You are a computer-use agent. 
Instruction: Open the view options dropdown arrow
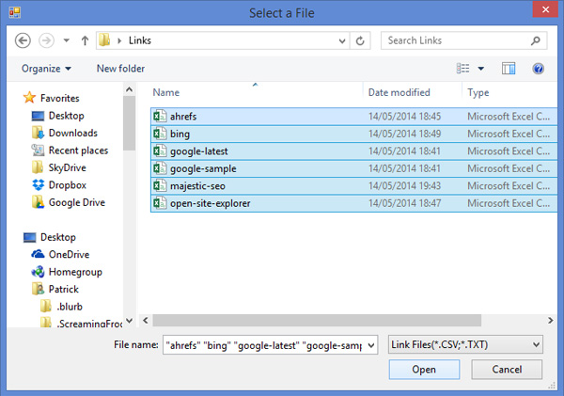(481, 69)
